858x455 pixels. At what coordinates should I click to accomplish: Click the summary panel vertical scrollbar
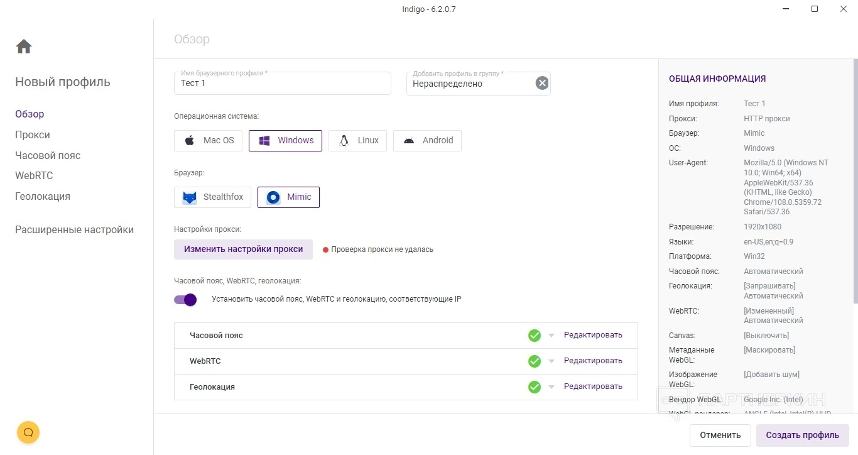pos(855,189)
